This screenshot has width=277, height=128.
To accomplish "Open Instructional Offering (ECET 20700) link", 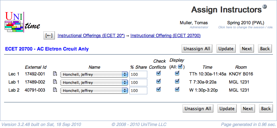I will click(165, 36).
